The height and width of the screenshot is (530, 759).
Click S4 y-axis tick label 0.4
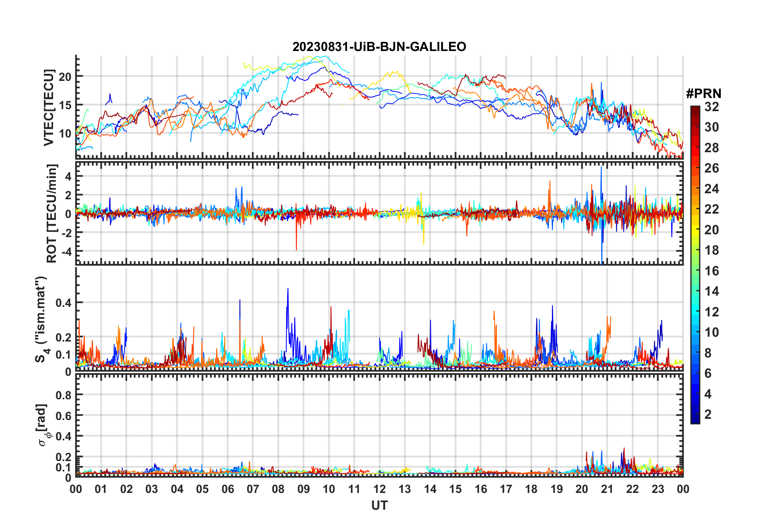64,303
